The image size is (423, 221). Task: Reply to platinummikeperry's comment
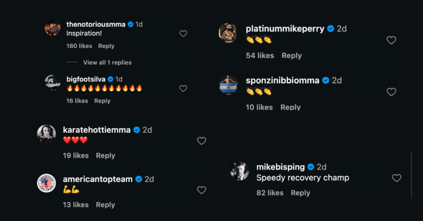pos(292,56)
